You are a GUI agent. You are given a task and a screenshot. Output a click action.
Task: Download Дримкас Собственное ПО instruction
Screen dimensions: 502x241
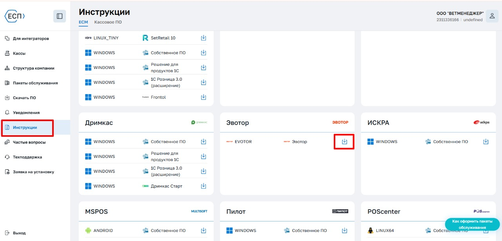204,141
